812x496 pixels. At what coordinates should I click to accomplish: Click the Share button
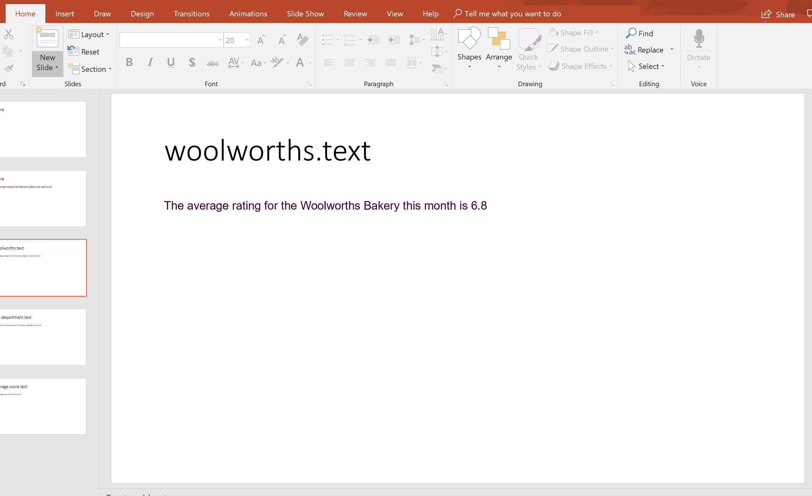point(778,14)
